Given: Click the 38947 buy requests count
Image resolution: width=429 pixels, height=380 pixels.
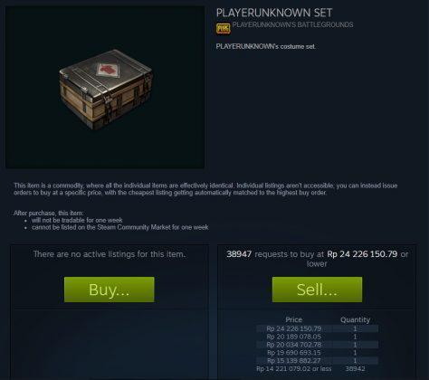Looking at the screenshot, I should pos(239,254).
